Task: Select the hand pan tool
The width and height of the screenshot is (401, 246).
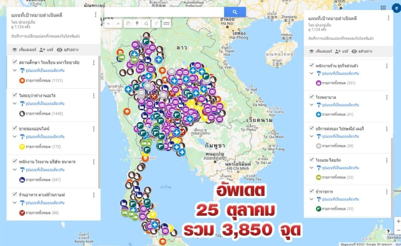Action: [x=128, y=24]
